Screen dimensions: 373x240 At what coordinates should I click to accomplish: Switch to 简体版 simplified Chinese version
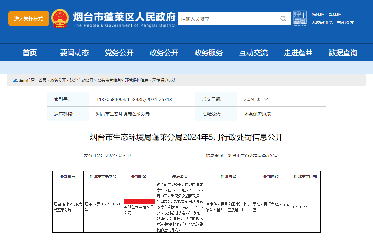tap(318, 14)
